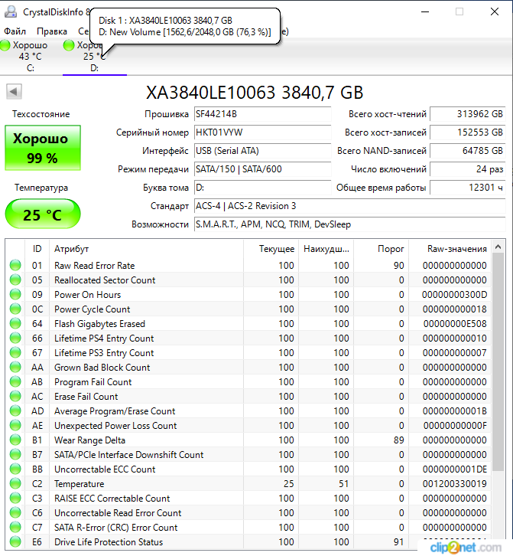Click the Атрибут column header
Screen dimensions: 513x556
pos(146,249)
